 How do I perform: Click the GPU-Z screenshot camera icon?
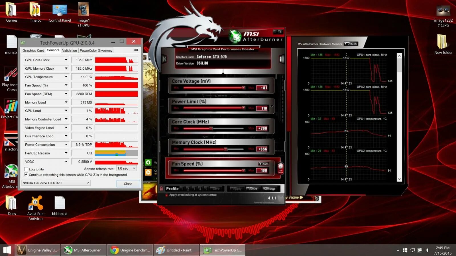click(136, 50)
